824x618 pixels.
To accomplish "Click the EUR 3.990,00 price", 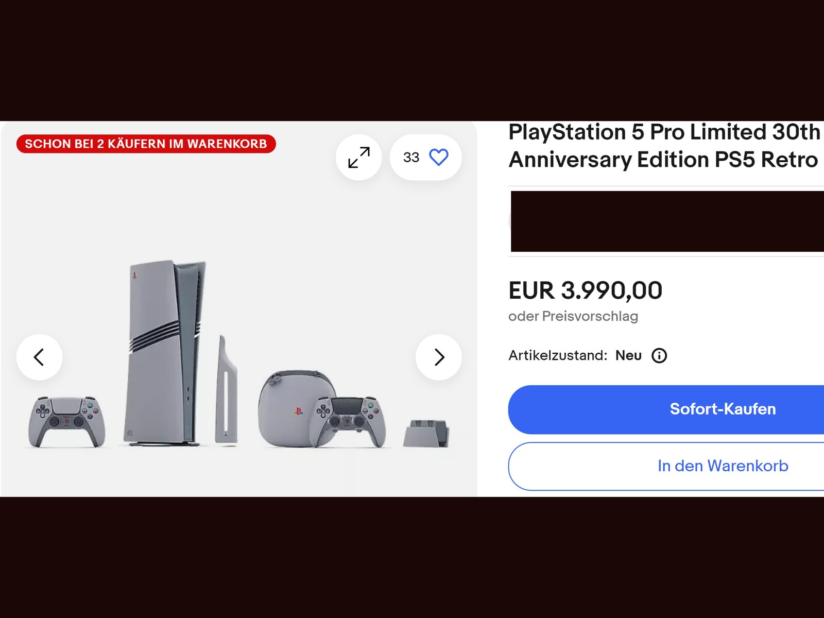I will pos(585,290).
